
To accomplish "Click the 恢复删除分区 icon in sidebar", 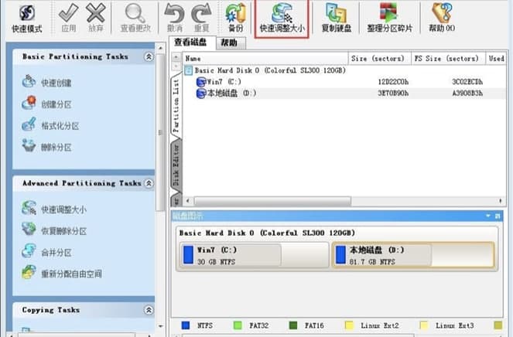I will (29, 229).
